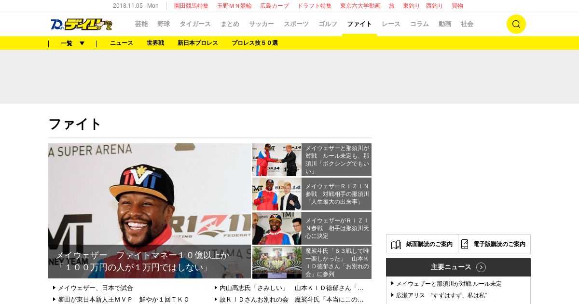Open sidebar link メイウェザーと那須川が対戦 ルール未定

[x=449, y=284]
